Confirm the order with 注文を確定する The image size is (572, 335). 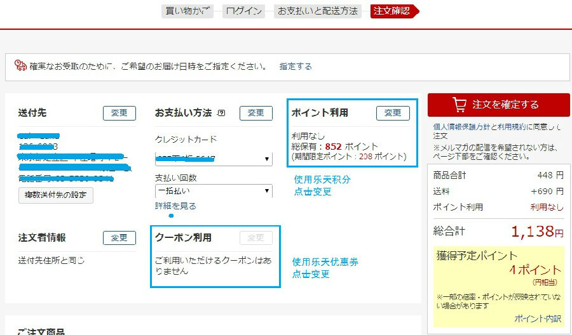point(498,105)
